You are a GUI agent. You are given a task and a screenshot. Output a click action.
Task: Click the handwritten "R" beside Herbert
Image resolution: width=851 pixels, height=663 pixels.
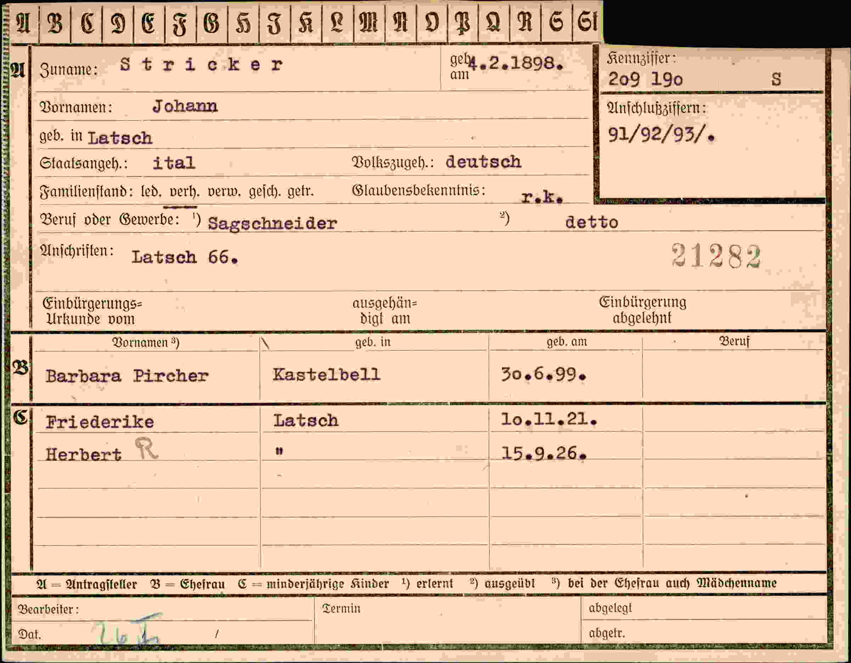tap(146, 448)
